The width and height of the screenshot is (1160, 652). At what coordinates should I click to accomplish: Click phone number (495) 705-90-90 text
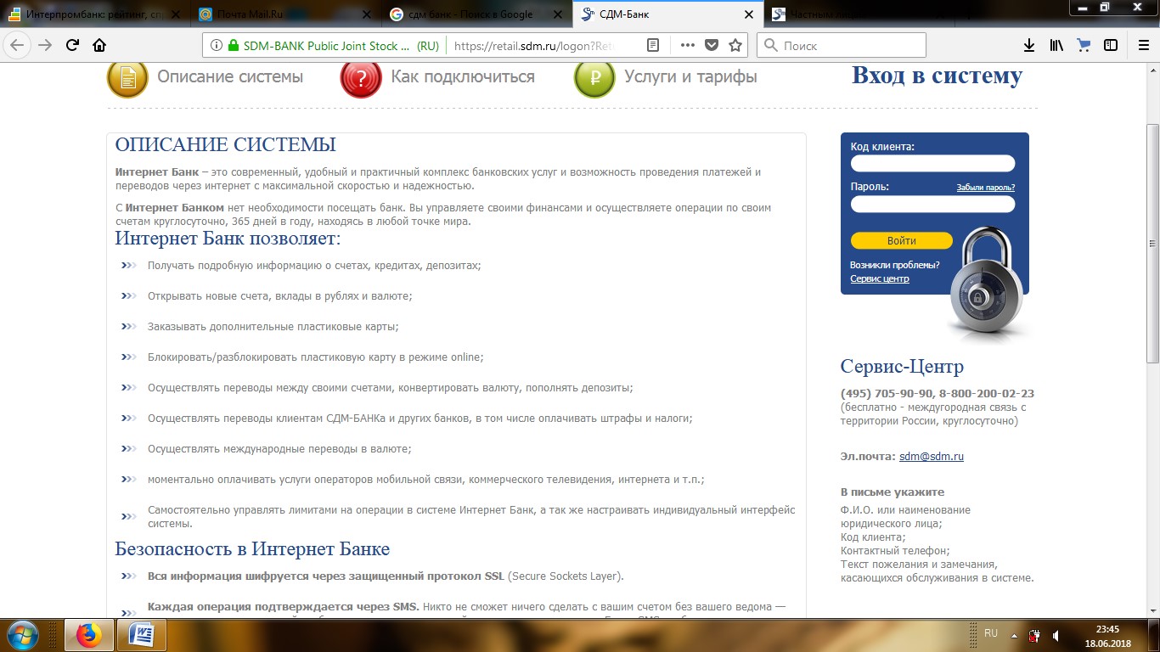click(x=887, y=394)
